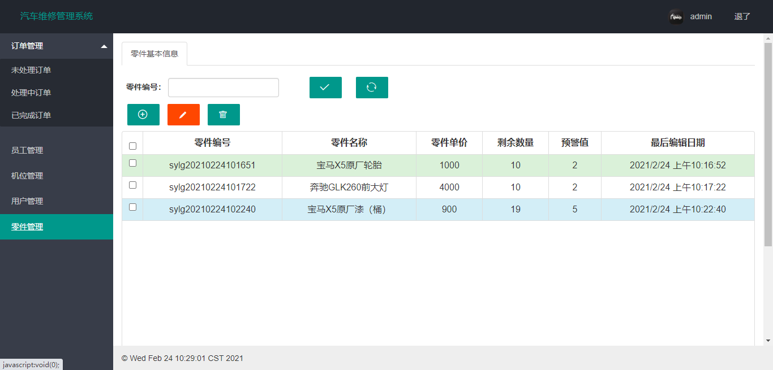The height and width of the screenshot is (370, 773).
Task: Click the admin avatar icon
Action: click(676, 17)
